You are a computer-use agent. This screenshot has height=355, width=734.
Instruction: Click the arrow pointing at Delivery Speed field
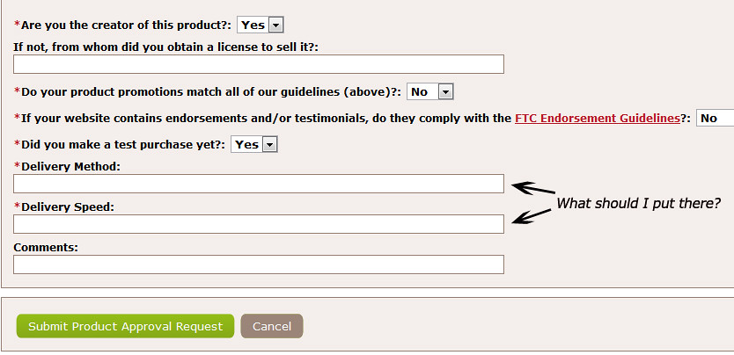pyautogui.click(x=533, y=216)
